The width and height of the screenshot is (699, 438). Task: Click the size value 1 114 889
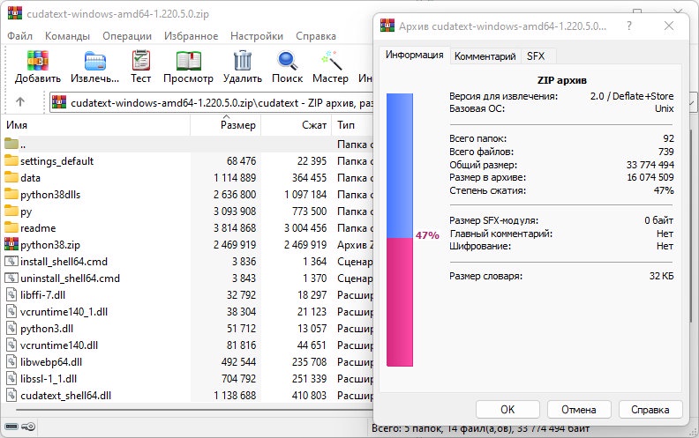tap(235, 178)
